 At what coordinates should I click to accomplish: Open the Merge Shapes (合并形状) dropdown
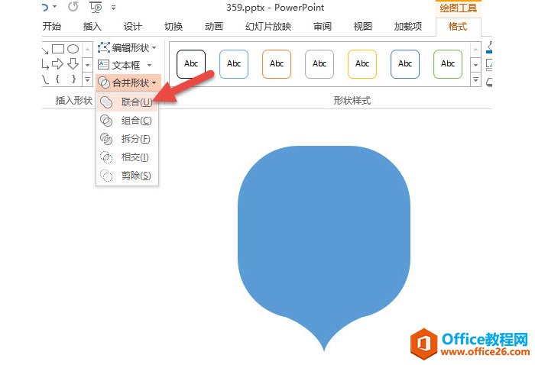pyautogui.click(x=128, y=82)
